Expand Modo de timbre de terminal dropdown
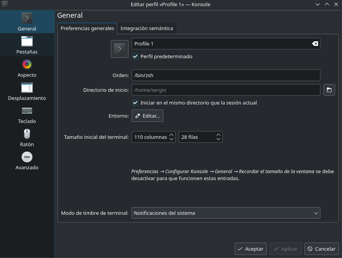Viewport: 342px width, 258px height. [226, 213]
